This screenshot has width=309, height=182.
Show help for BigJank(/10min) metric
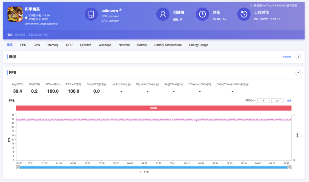(x=157, y=84)
